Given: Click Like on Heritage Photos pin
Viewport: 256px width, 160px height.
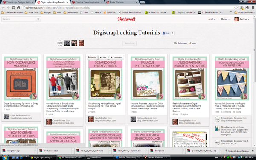Looking at the screenshot, I should pyautogui.click(x=103, y=57).
